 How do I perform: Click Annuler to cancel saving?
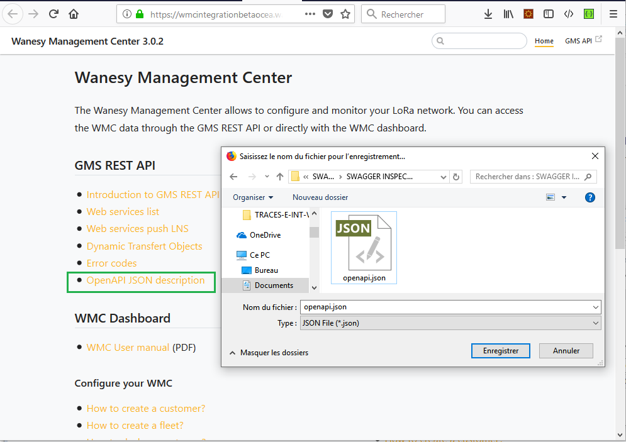(566, 351)
